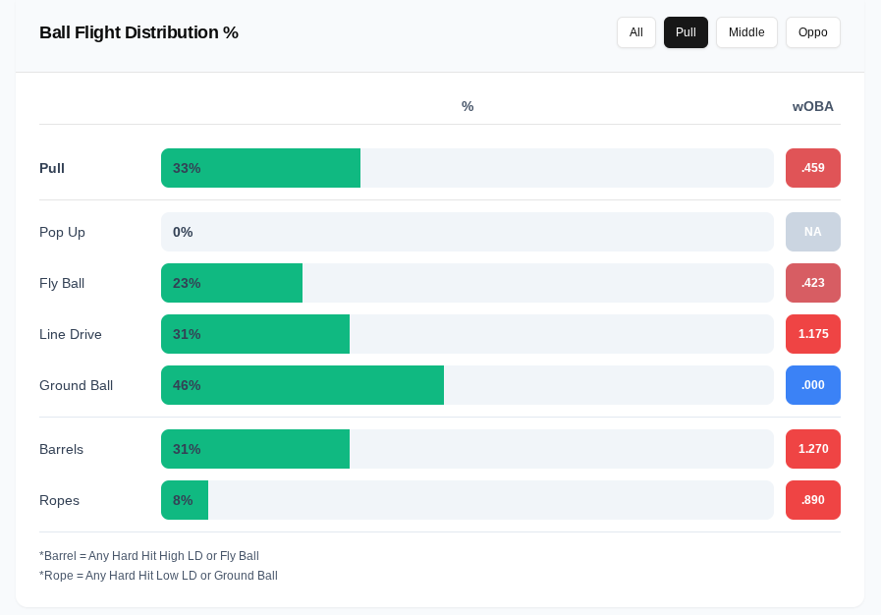This screenshot has width=881, height=615.
Task: Click the Line Drive row label
Action: tap(71, 334)
